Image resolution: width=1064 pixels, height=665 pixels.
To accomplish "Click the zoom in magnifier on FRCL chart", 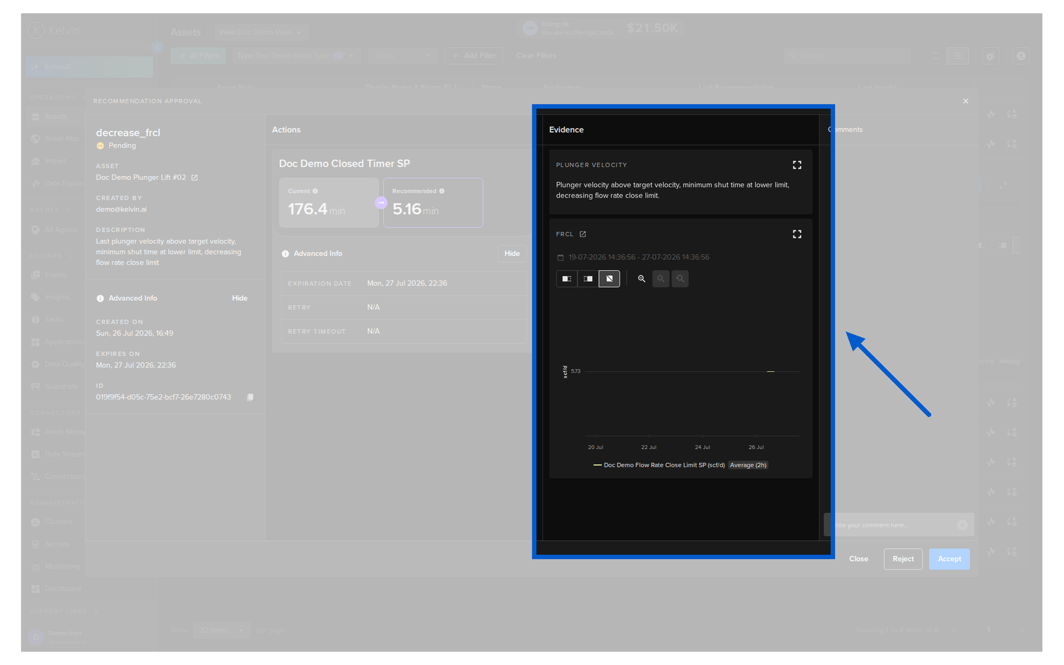I will (x=642, y=279).
